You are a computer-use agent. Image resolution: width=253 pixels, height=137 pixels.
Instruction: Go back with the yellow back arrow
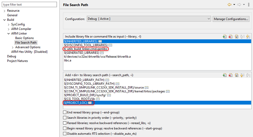(x=230, y=5)
